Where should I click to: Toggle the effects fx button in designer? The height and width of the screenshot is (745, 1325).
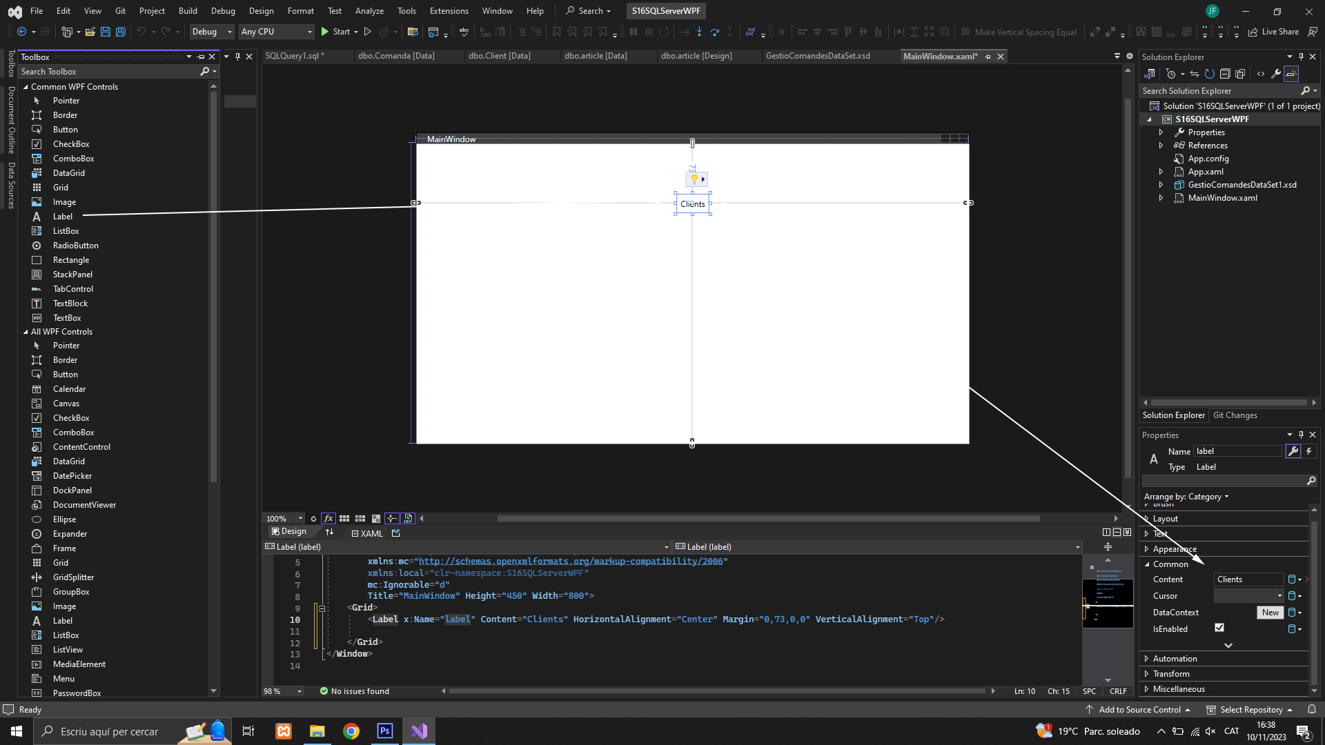tap(328, 518)
